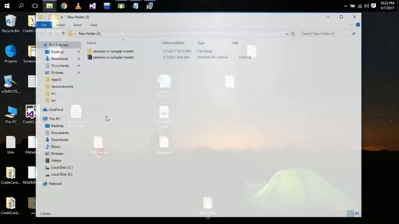The width and height of the screenshot is (399, 224).
Task: Open volume control in system tray
Action: 367,6
